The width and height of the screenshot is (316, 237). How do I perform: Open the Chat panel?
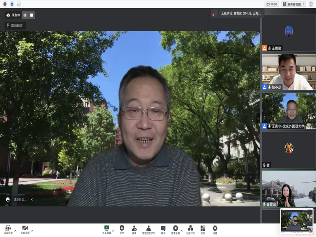(163, 228)
